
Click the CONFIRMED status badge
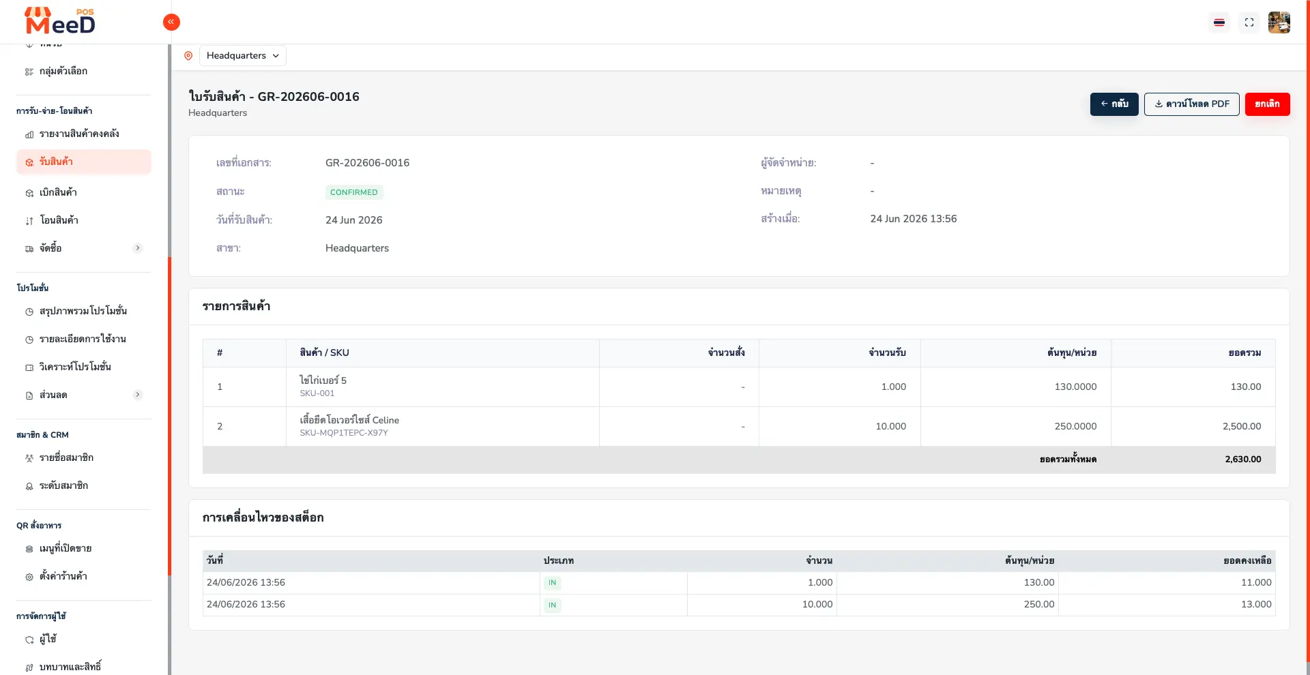tap(354, 192)
